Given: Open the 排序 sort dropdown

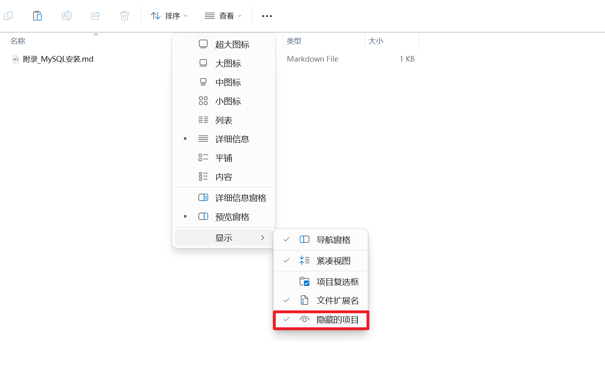Looking at the screenshot, I should click(169, 16).
